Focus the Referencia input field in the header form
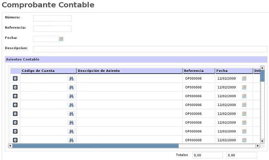 point(52,28)
